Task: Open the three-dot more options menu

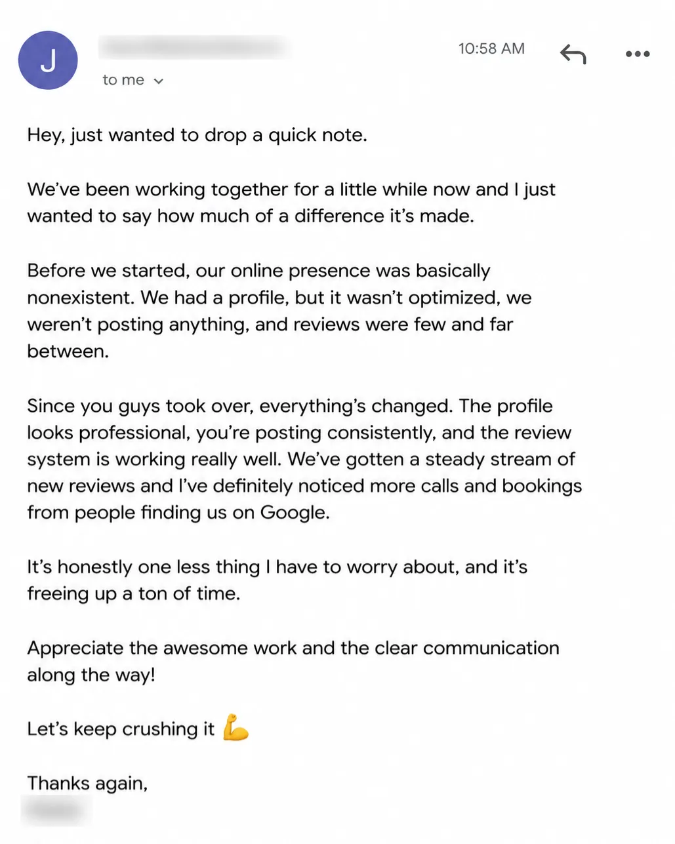Action: tap(638, 54)
